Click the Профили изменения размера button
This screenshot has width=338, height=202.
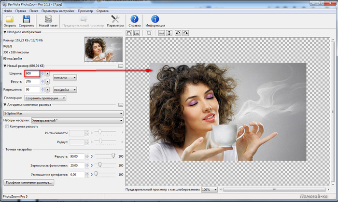pyautogui.click(x=29, y=182)
